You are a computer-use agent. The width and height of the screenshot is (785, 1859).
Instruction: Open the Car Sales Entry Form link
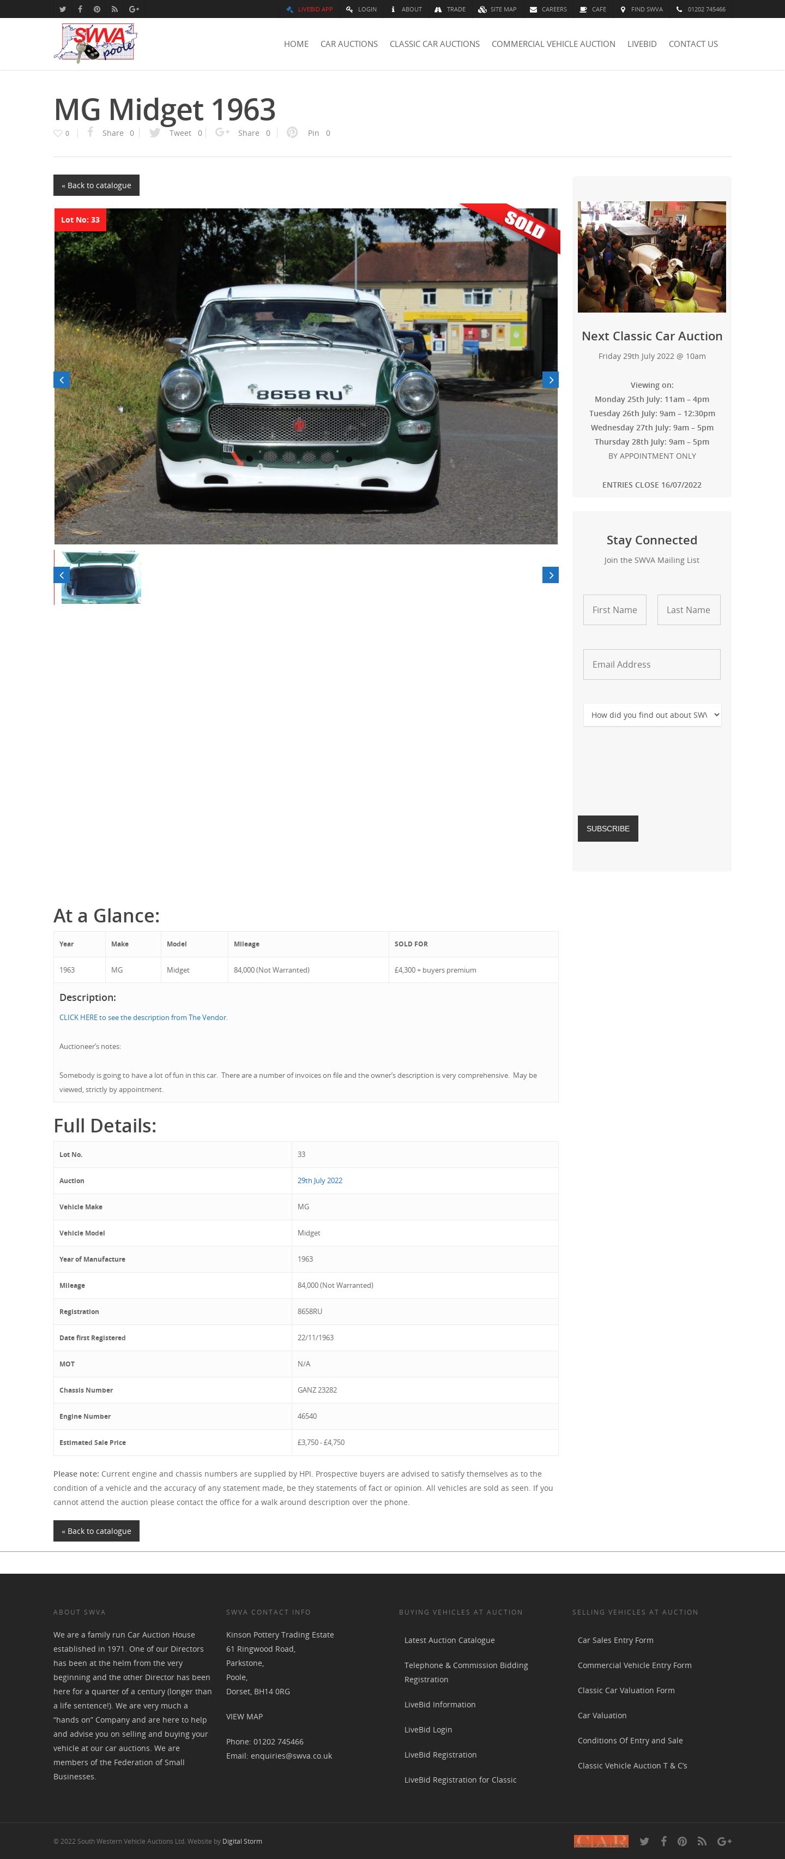[x=615, y=1640]
